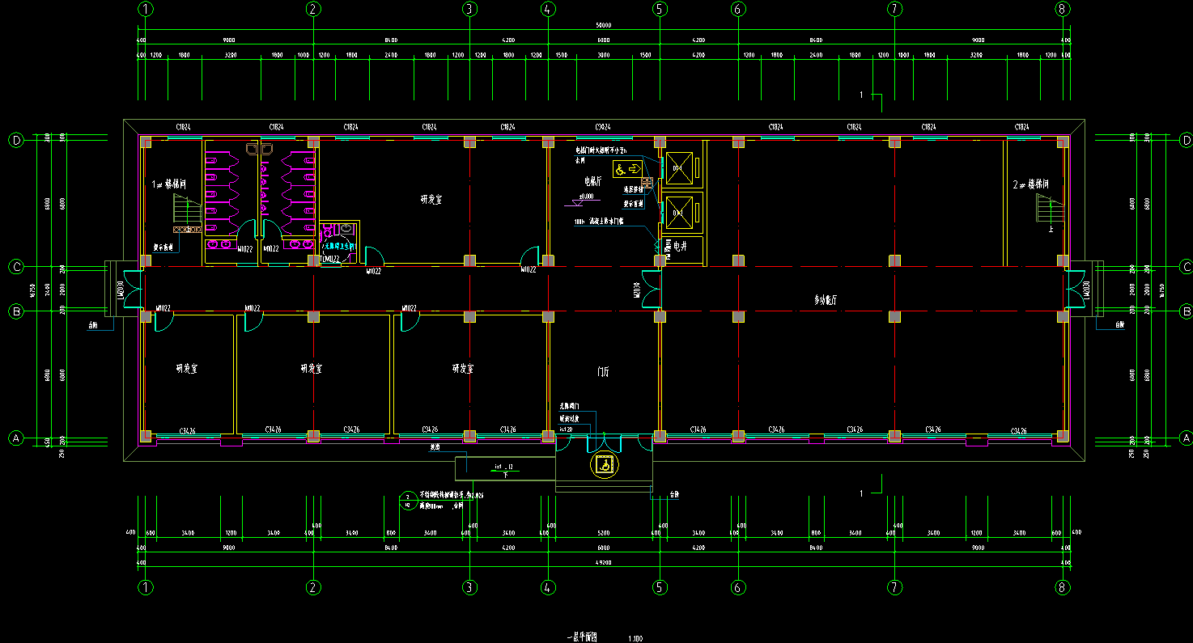Viewport: 1193px width, 643px height.
Task: Select the yellow wheelchair arrow sign in elevator hall
Action: coord(626,168)
